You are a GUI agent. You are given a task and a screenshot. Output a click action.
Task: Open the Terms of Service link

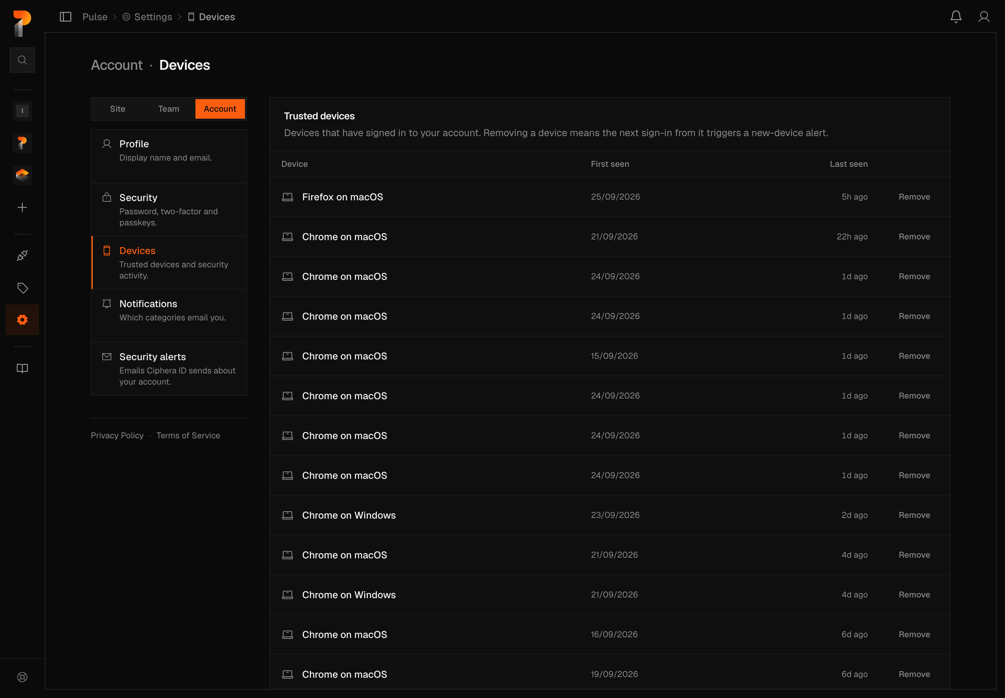[188, 436]
